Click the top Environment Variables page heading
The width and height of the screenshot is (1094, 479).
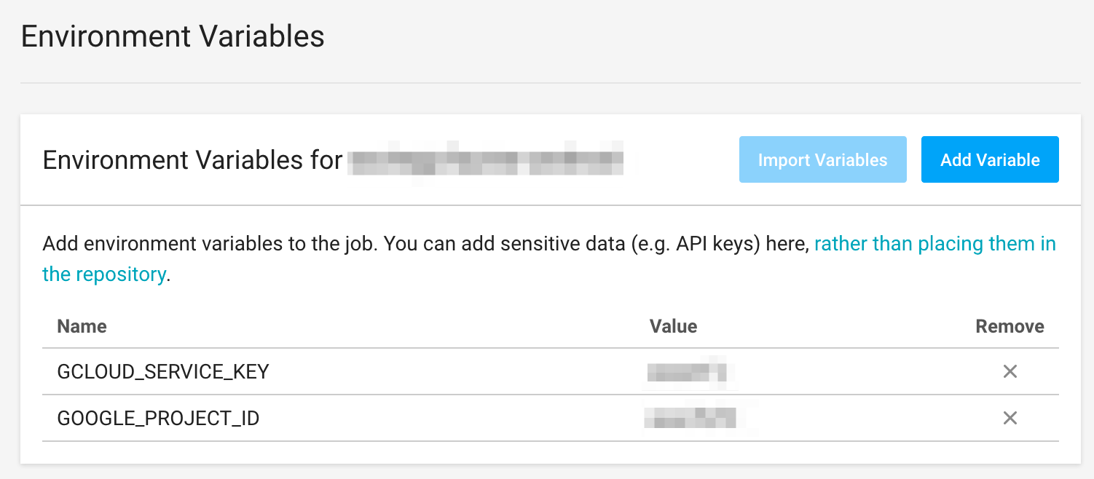pos(173,36)
